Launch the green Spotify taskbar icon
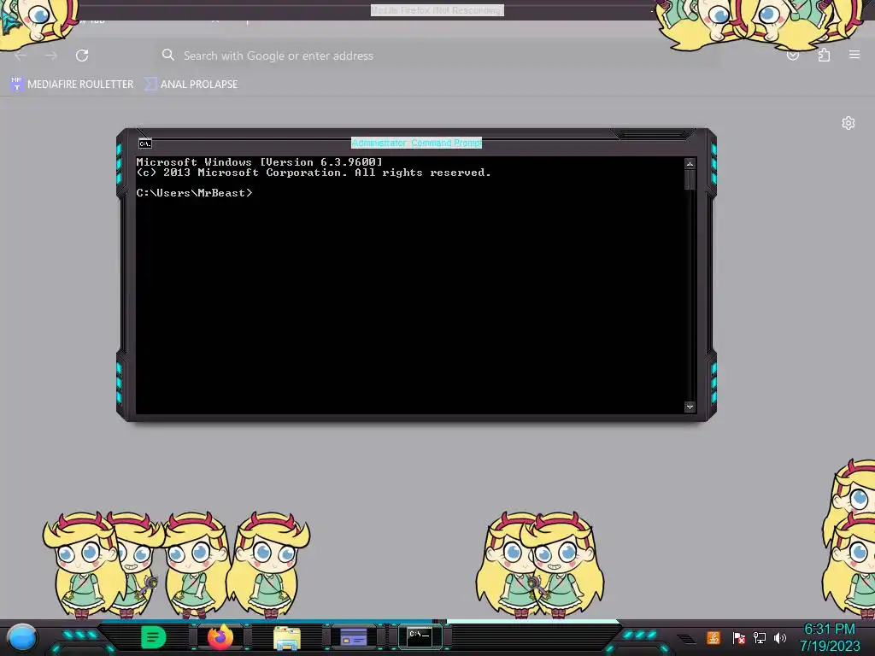 154,637
